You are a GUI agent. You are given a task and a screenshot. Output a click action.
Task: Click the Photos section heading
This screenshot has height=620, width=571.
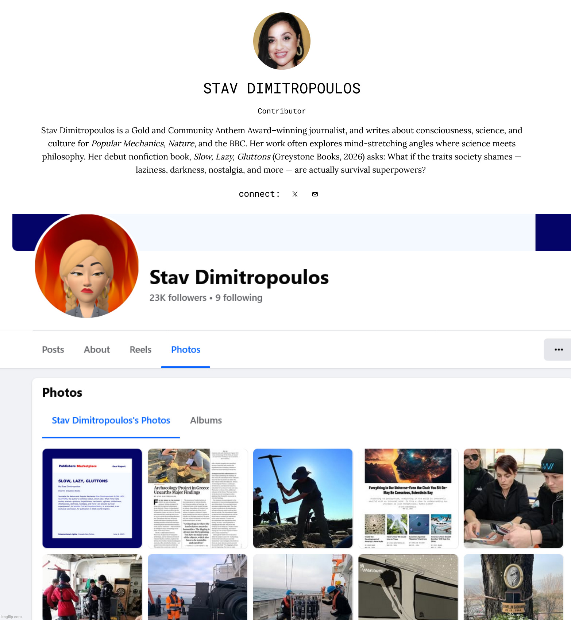(x=62, y=393)
